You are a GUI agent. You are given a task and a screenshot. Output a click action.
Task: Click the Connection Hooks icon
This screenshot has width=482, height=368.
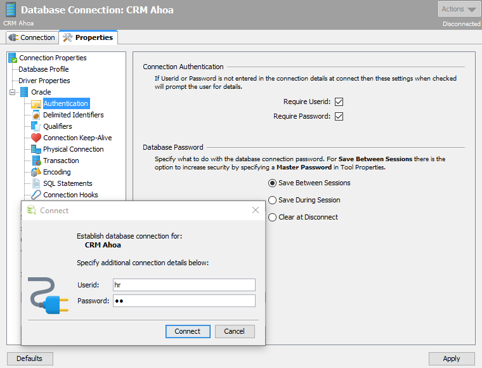pyautogui.click(x=36, y=195)
